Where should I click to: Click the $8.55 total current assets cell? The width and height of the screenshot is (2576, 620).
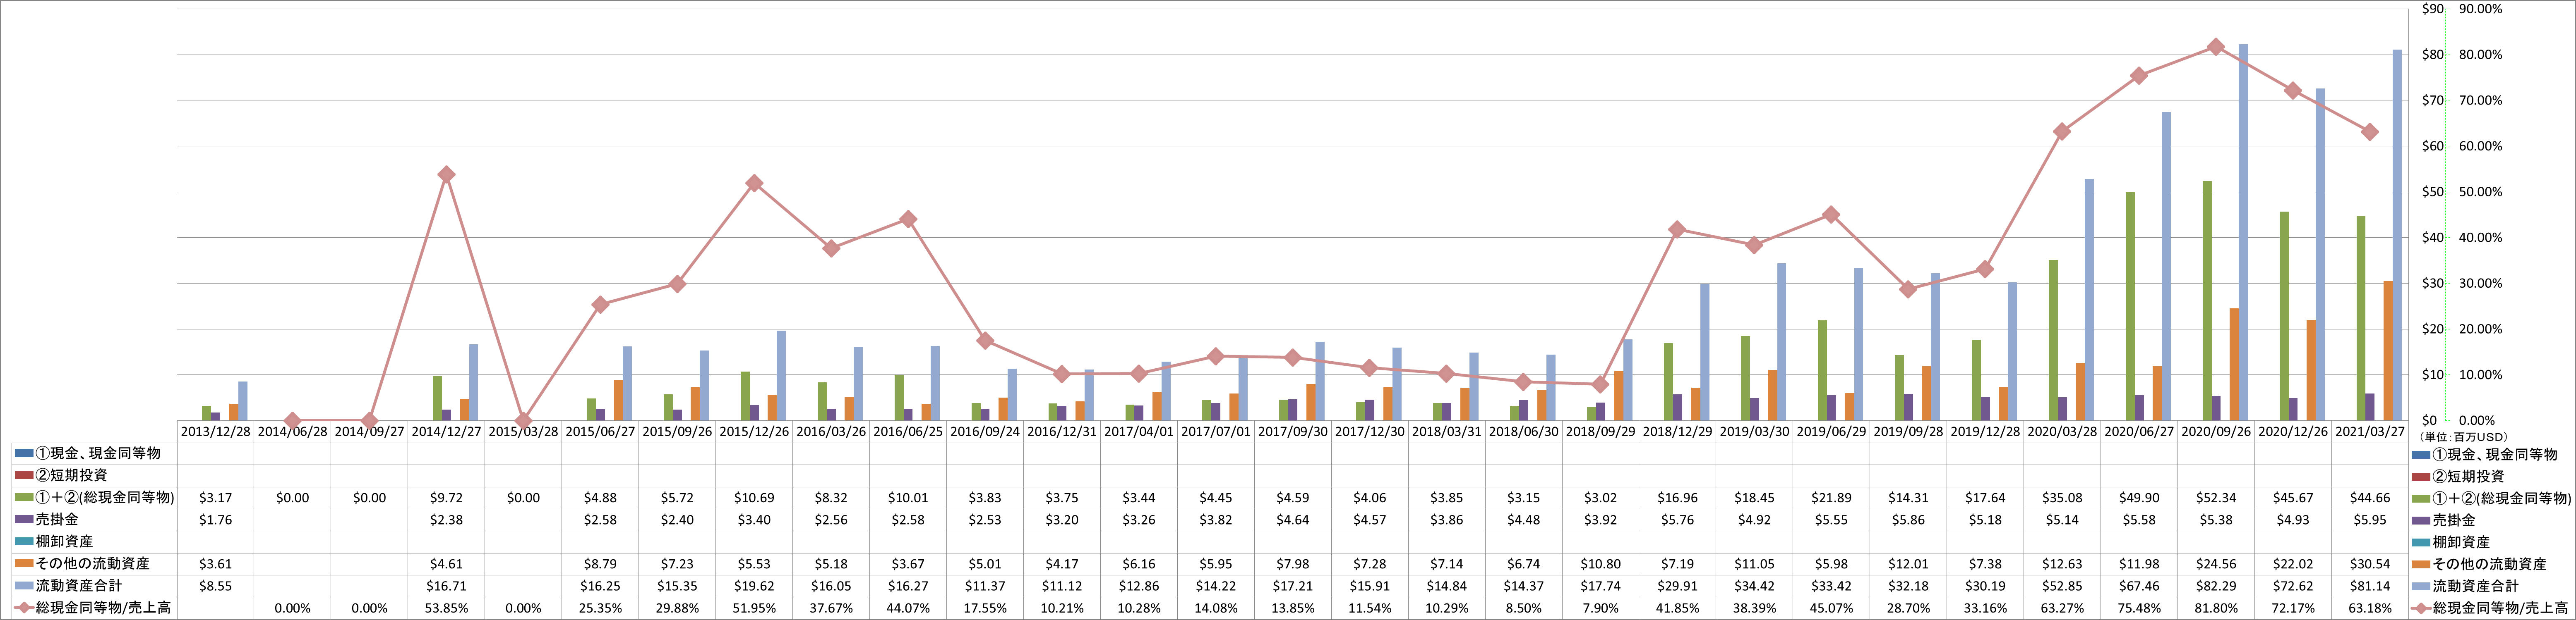[215, 586]
